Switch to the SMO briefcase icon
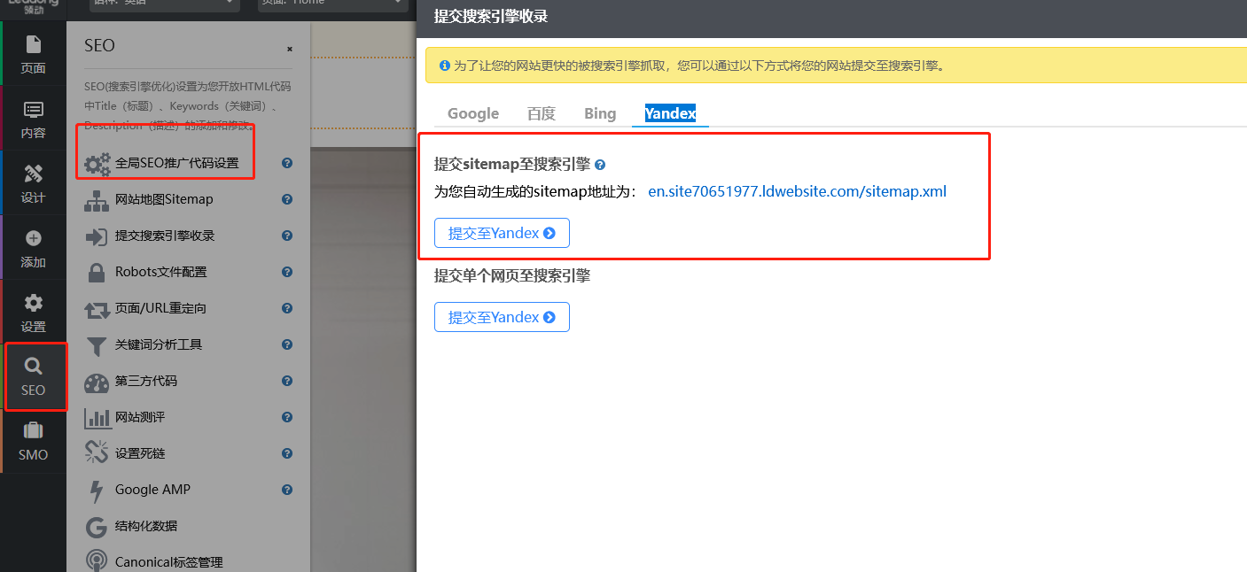 click(33, 430)
